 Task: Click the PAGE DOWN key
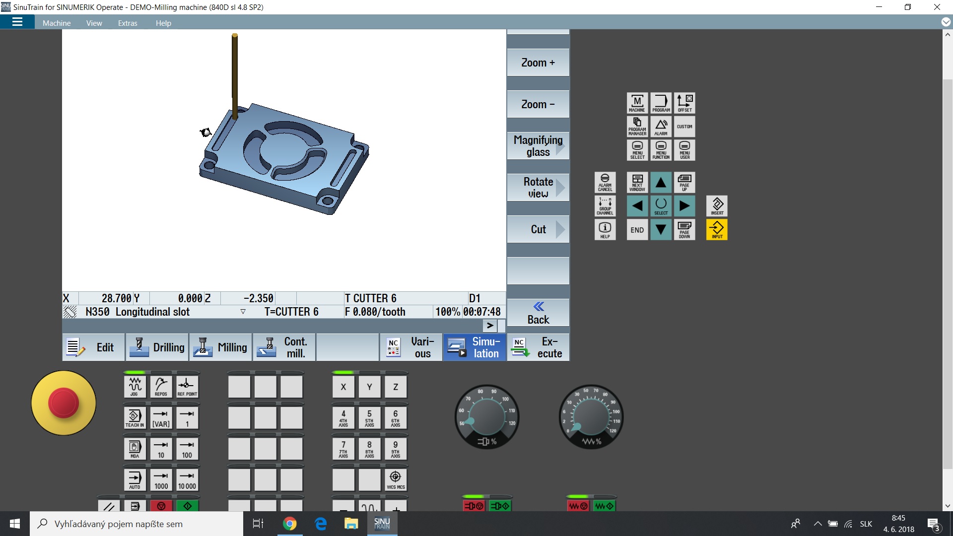pos(684,230)
